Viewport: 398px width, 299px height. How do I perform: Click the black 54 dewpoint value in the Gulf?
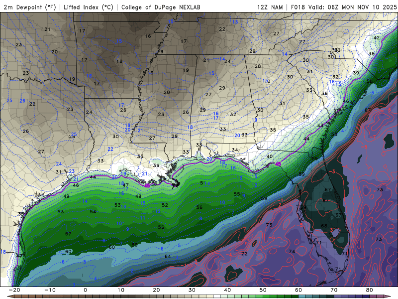pyautogui.click(x=93, y=211)
